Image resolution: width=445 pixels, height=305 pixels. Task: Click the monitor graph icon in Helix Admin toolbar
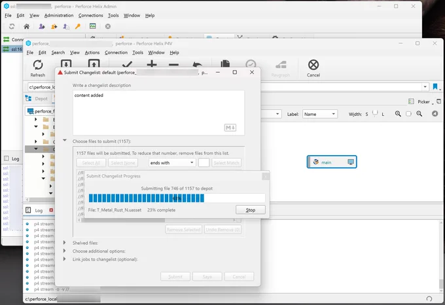tap(92, 26)
